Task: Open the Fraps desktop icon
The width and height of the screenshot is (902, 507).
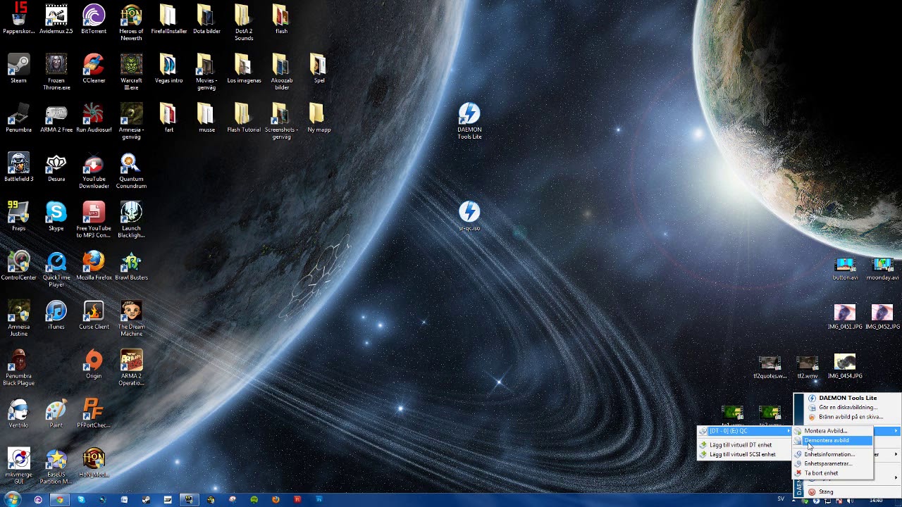Action: (x=18, y=216)
